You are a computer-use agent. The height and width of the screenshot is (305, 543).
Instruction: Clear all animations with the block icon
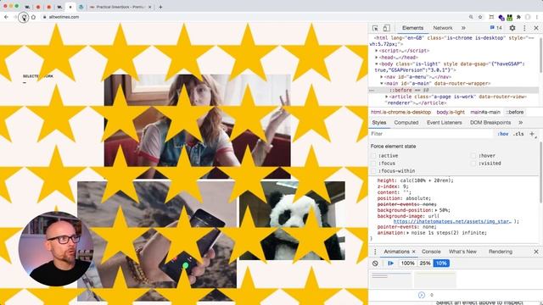[375, 263]
